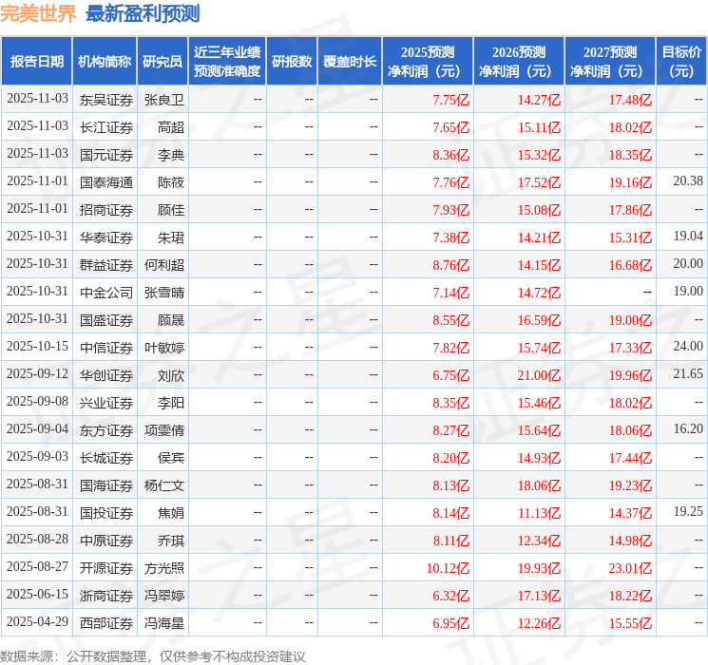This screenshot has height=665, width=708.
Task: Click the 覆盖时长 column header
Action: 350,62
